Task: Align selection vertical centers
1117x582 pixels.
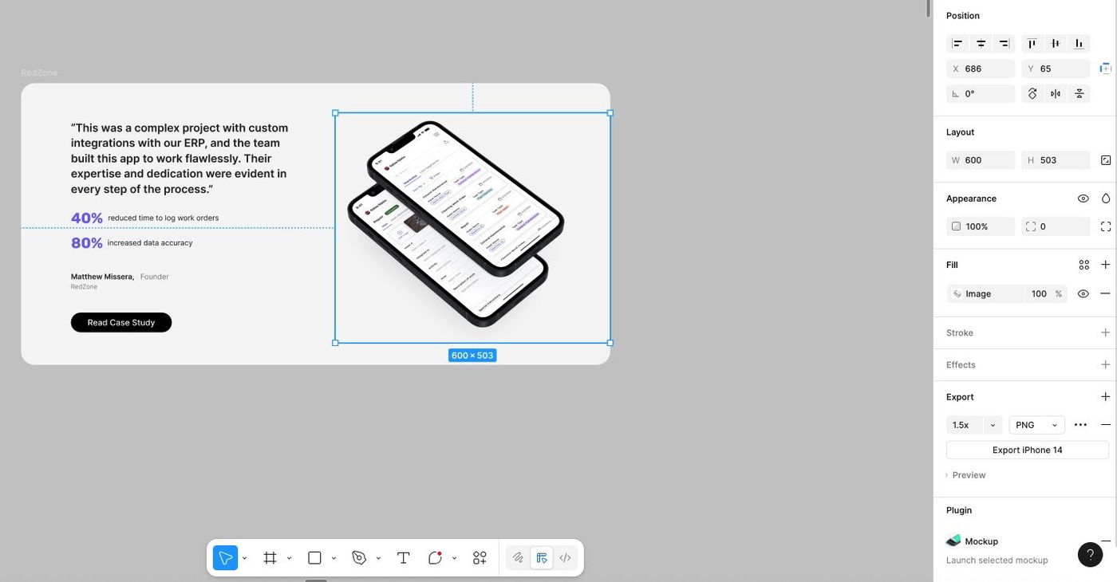Action: (x=1056, y=44)
